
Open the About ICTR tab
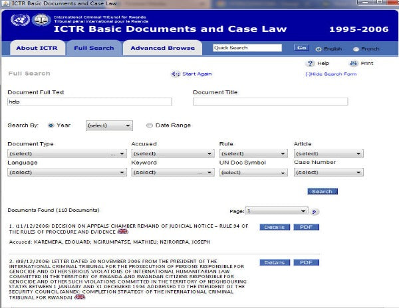(36, 48)
